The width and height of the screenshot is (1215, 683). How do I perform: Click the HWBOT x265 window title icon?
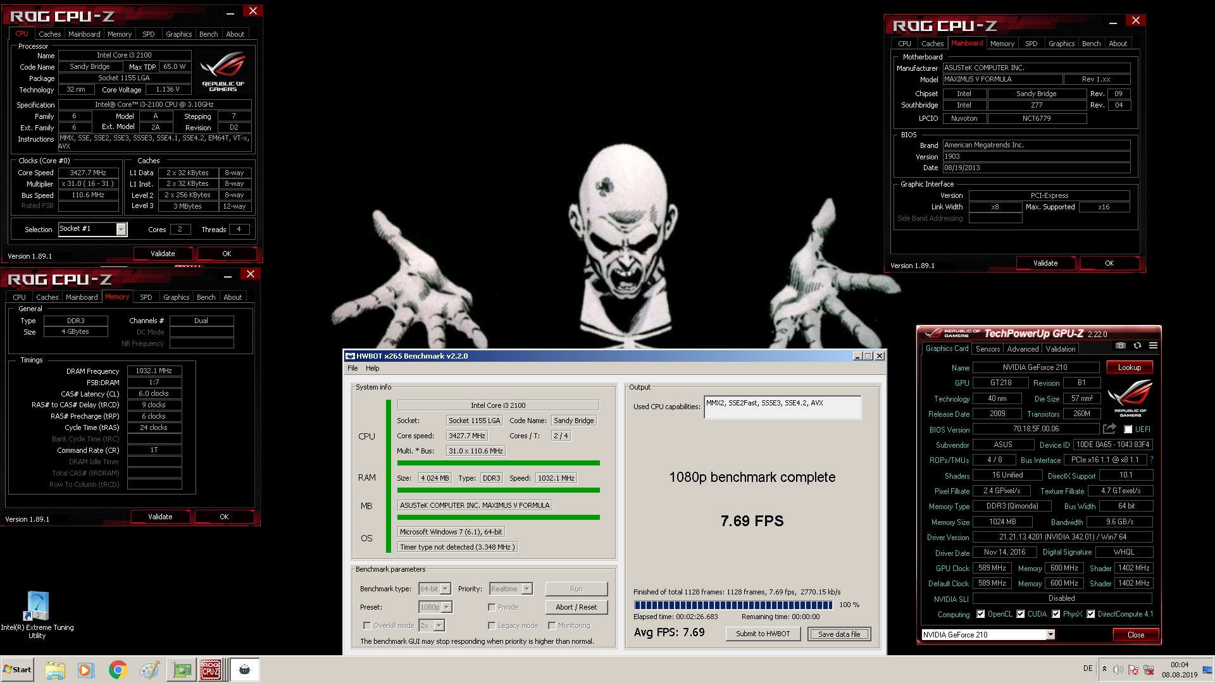[x=350, y=356]
